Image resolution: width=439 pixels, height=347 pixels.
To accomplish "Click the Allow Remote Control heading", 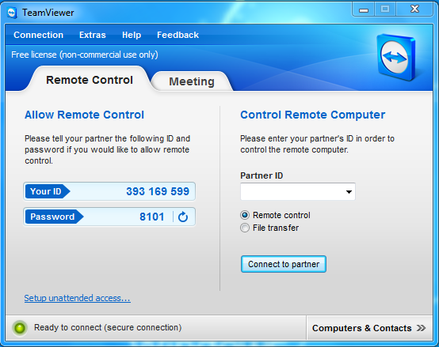I will pyautogui.click(x=84, y=115).
